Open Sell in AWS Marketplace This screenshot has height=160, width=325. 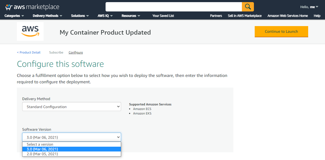coord(245,16)
